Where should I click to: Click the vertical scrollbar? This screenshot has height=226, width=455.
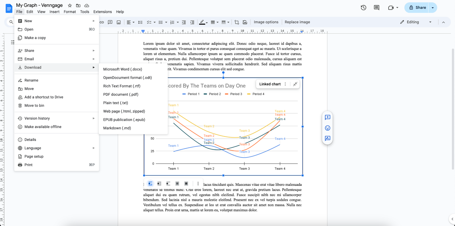tap(453, 109)
